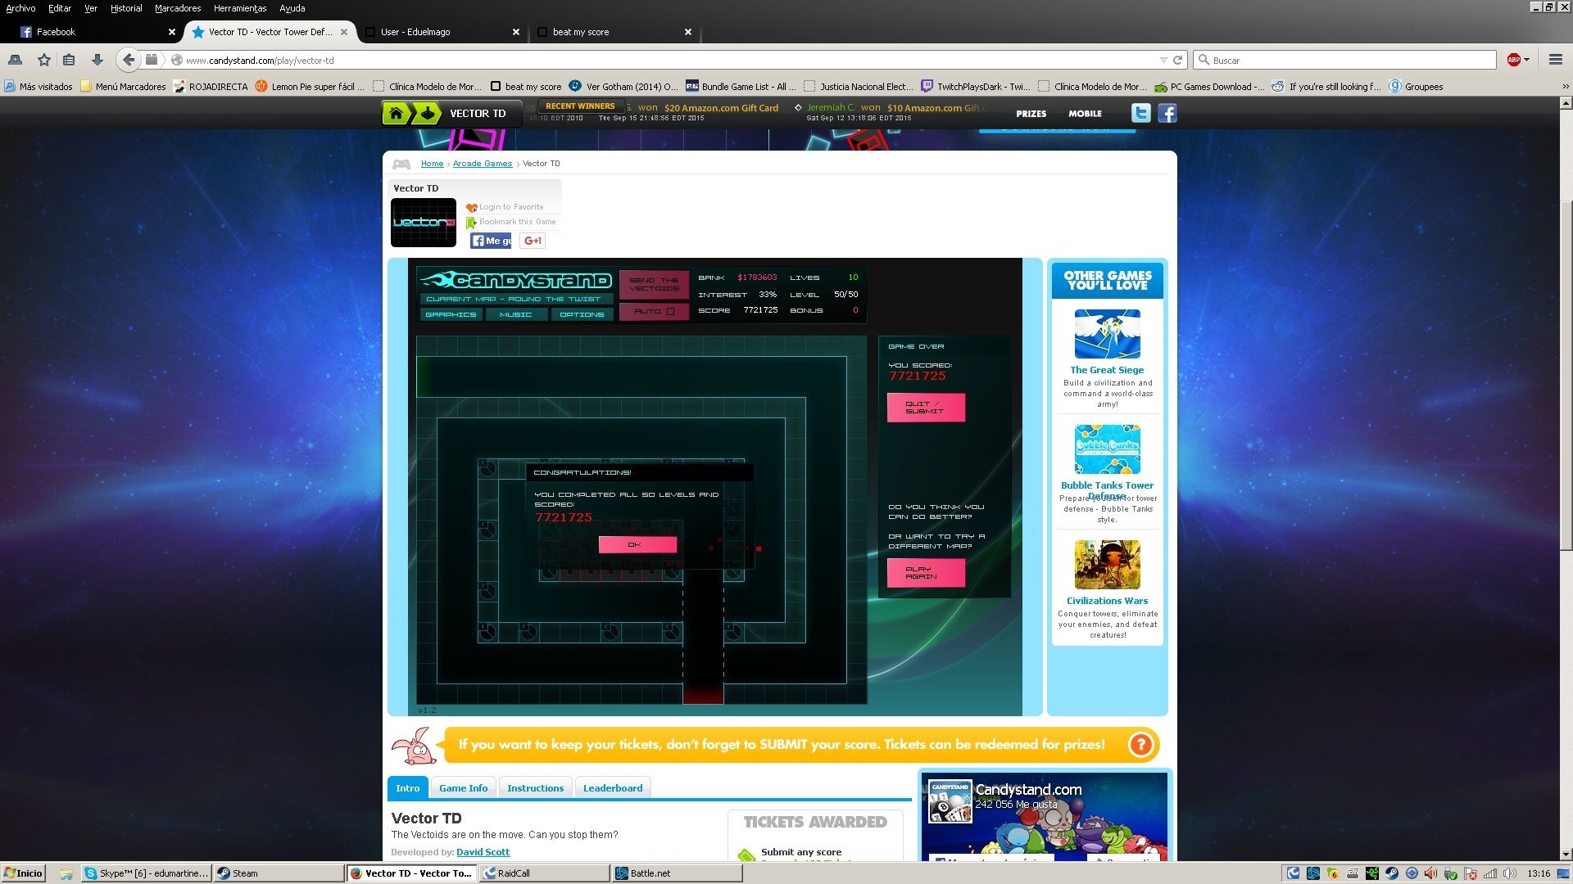Open the Firefox hamburger menu
The image size is (1573, 884).
pos(1555,60)
